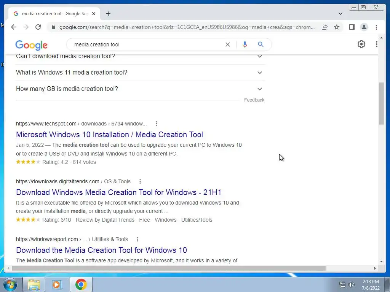Open the network tray icon
This screenshot has width=390, height=292.
pyautogui.click(x=342, y=284)
